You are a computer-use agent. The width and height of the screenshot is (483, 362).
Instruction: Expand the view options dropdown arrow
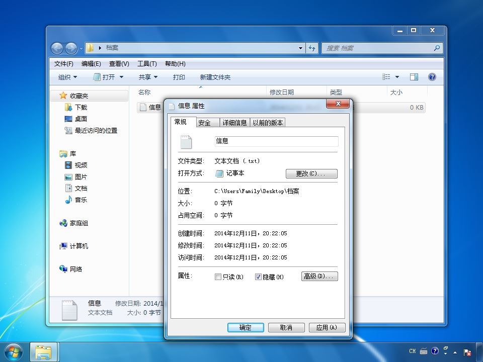(397, 77)
